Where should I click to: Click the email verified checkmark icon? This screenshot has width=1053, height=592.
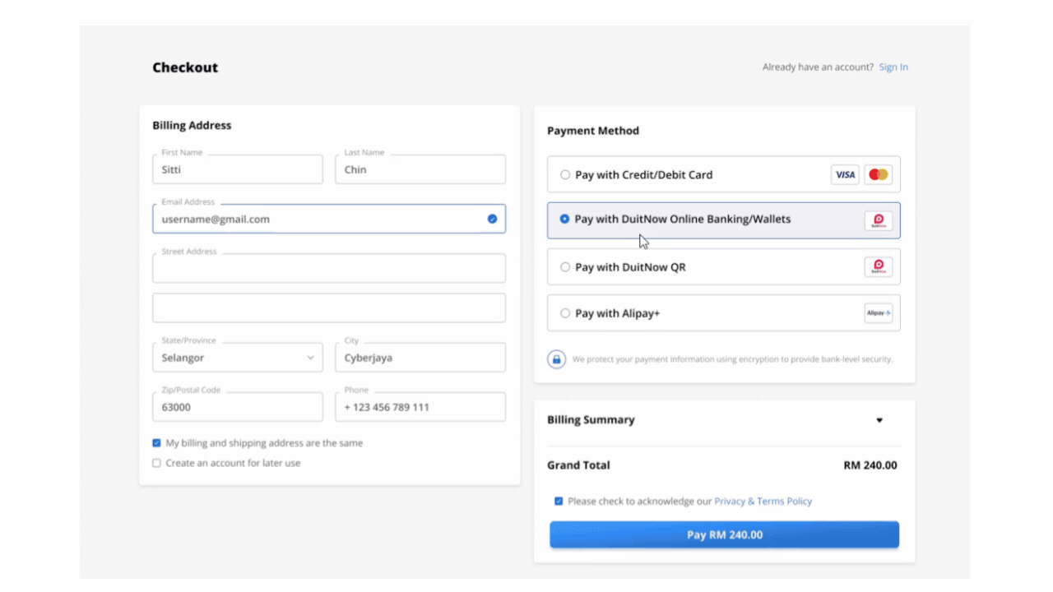492,219
